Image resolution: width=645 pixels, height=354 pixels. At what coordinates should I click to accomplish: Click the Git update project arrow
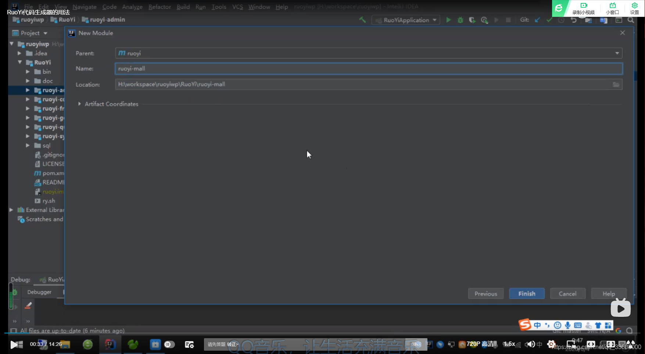coord(537,20)
